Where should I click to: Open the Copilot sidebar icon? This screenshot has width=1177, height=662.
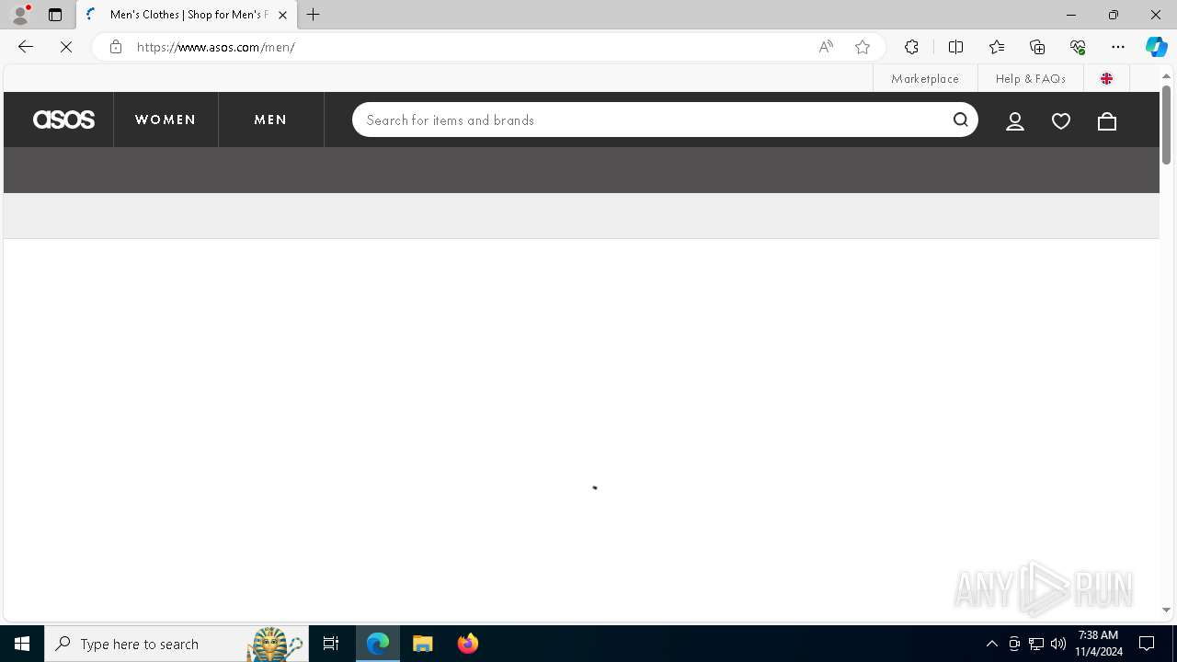coord(1157,47)
